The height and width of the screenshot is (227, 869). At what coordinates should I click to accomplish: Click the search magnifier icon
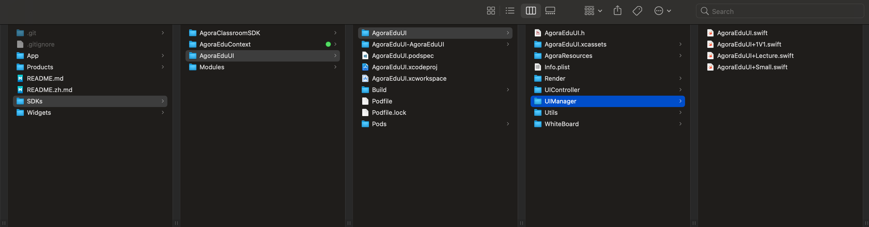(x=704, y=11)
